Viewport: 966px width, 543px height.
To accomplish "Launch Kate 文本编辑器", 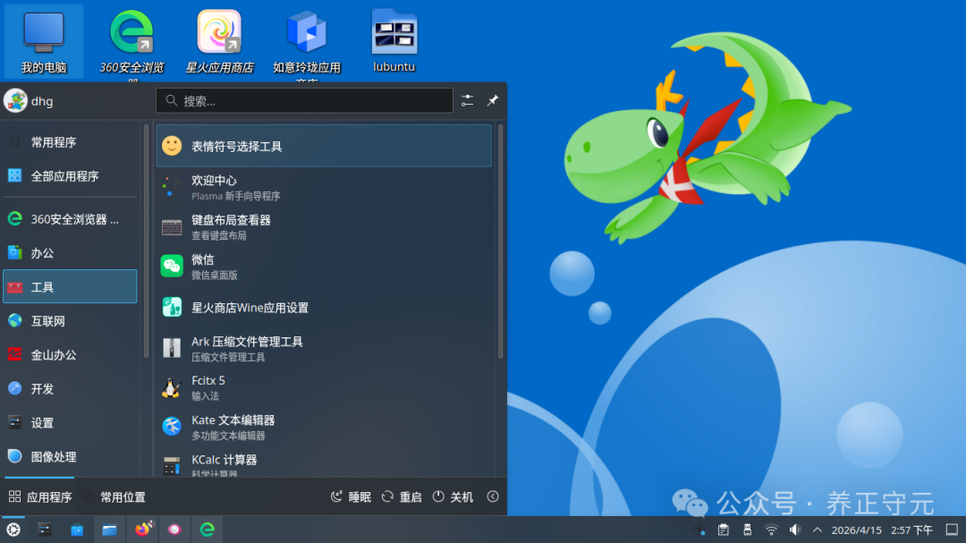I will pyautogui.click(x=324, y=427).
